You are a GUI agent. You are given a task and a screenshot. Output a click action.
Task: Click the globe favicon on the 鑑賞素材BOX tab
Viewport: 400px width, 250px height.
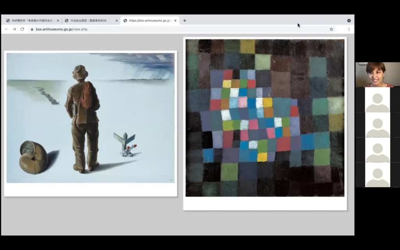click(x=66, y=20)
